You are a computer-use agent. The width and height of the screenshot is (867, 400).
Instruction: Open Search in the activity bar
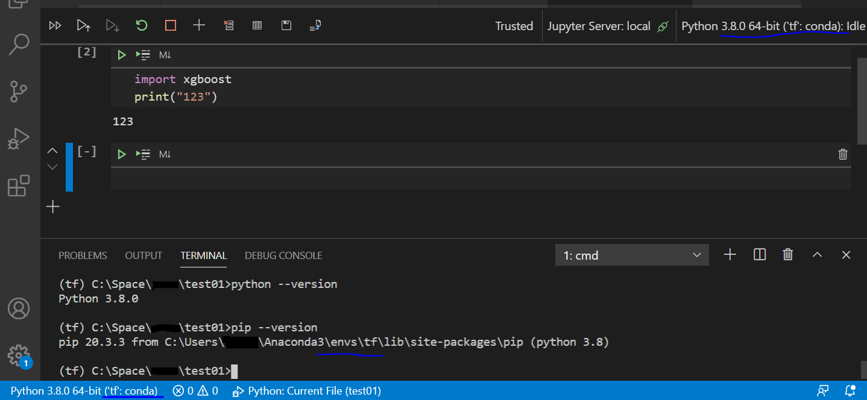(x=19, y=45)
